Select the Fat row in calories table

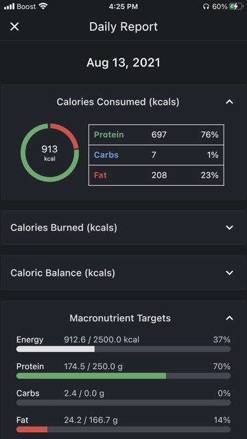point(156,176)
